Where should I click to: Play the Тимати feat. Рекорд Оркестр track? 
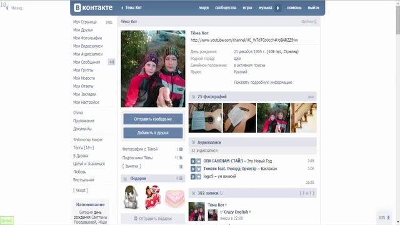(x=193, y=169)
